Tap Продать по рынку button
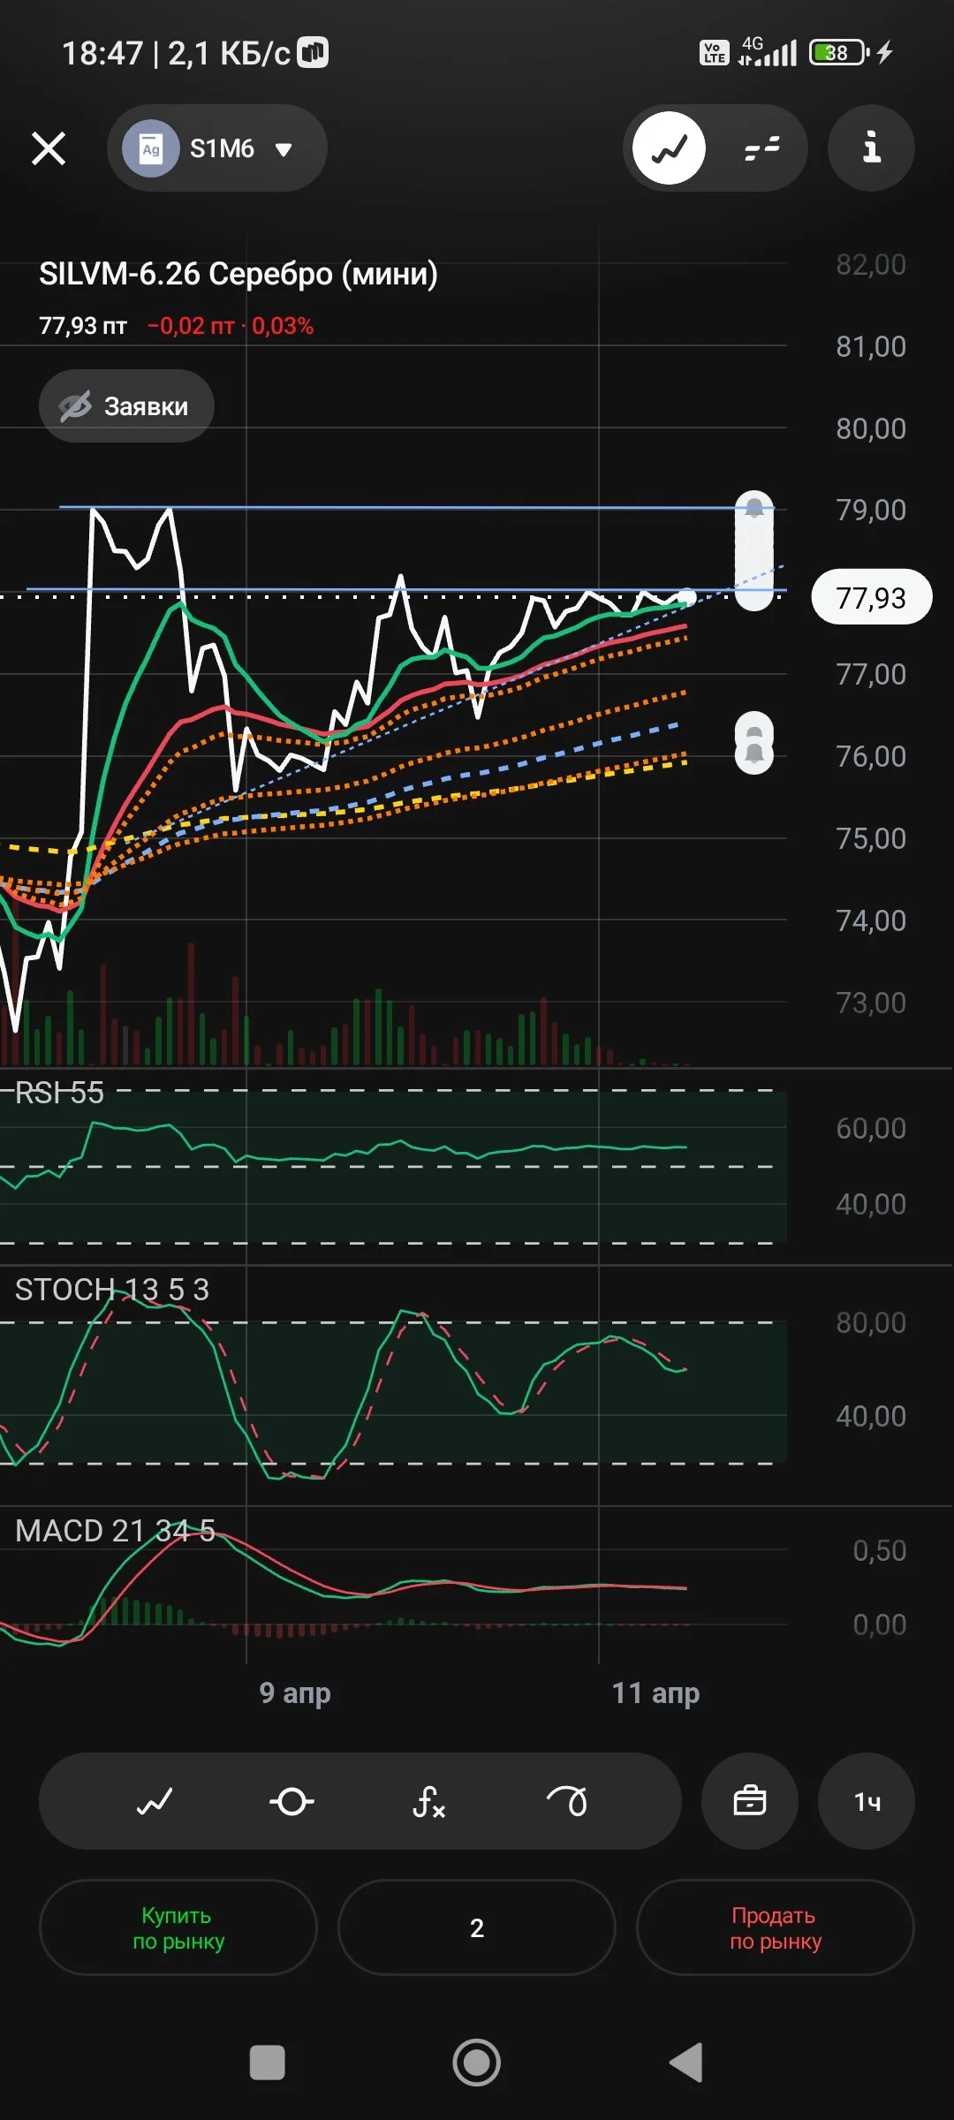 click(x=776, y=1927)
